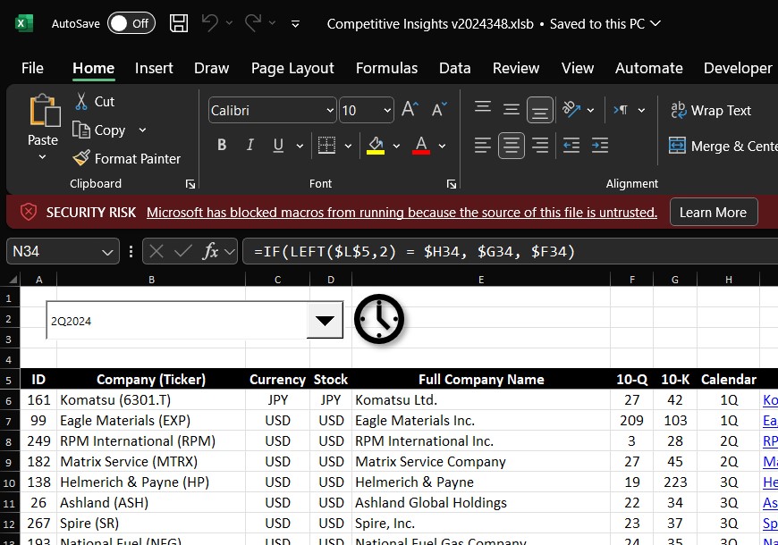Click the Save icon in title bar

pos(179,24)
